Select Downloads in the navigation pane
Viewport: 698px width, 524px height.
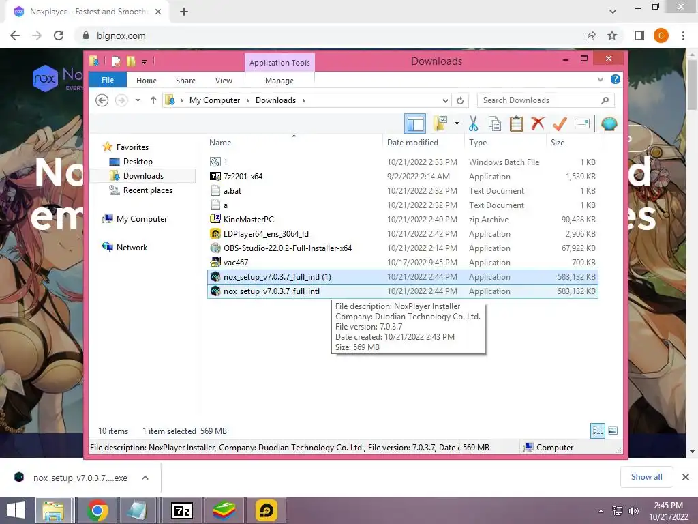[143, 176]
